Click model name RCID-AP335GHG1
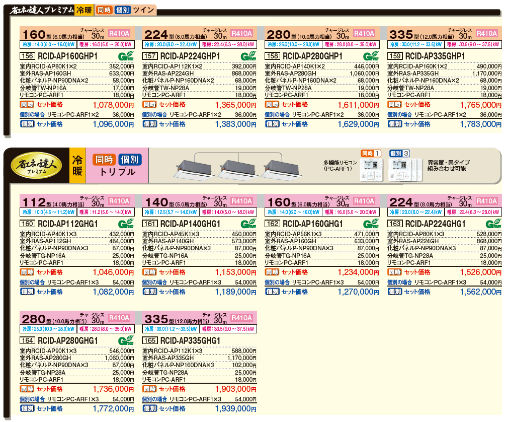This screenshot has height=422, width=508. click(x=190, y=340)
